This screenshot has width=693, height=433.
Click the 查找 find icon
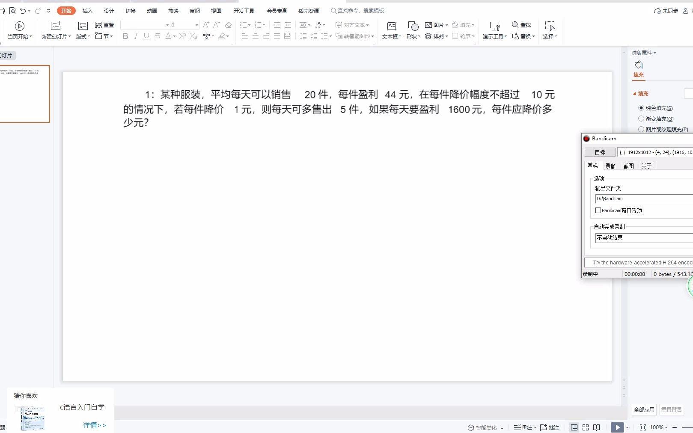[x=521, y=25]
